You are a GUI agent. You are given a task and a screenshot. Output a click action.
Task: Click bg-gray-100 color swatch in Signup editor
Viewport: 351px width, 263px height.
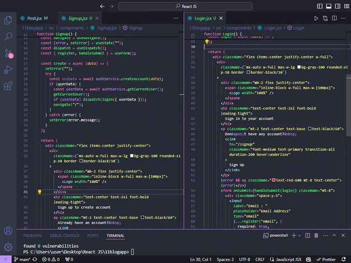132,156
